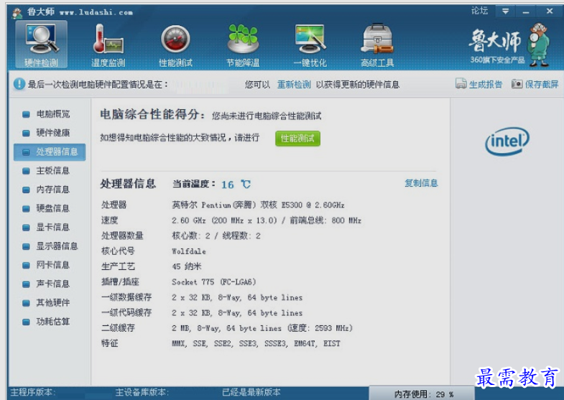Screen dimensions: 564x400
Task: Click the 电脑综合性能得分 heading
Action: click(152, 115)
